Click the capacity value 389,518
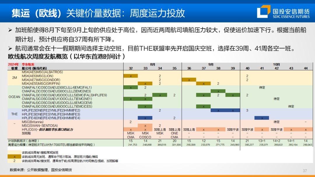 tap(162, 145)
